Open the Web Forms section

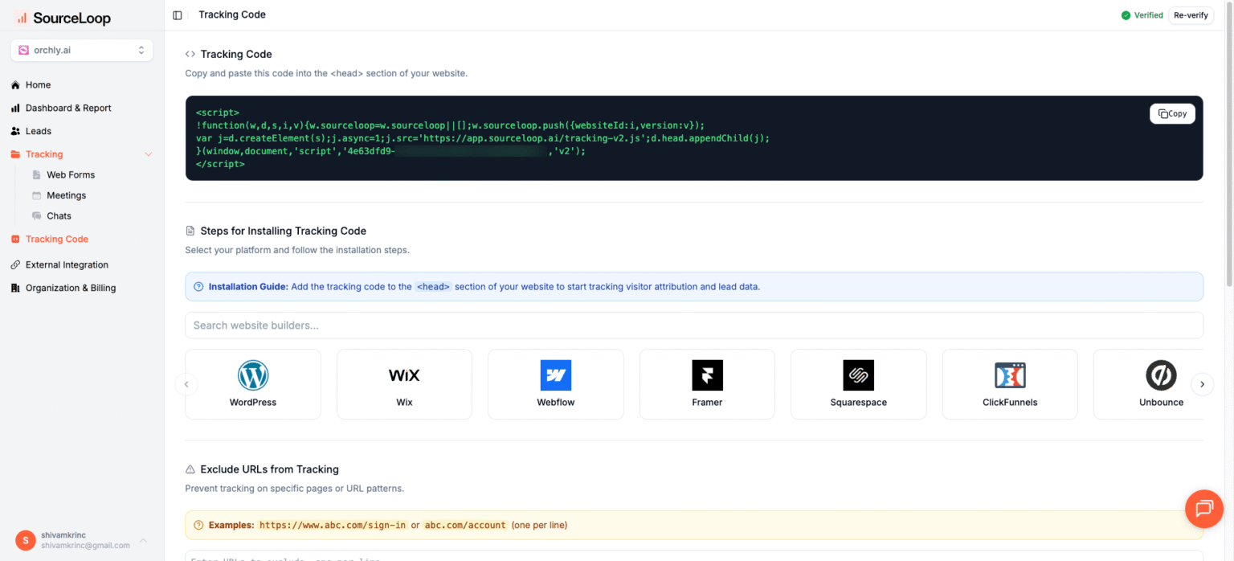[71, 174]
